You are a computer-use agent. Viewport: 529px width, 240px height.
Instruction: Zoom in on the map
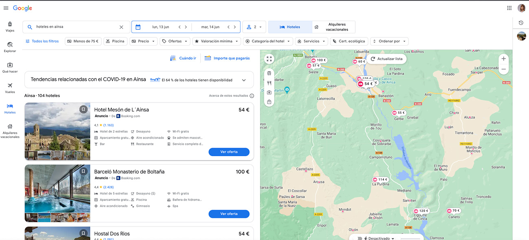(504, 59)
